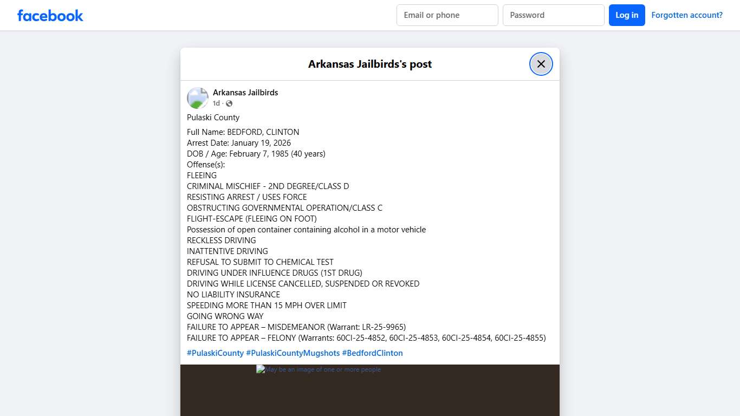Click the alt text May be an image of one or more people

click(x=322, y=369)
